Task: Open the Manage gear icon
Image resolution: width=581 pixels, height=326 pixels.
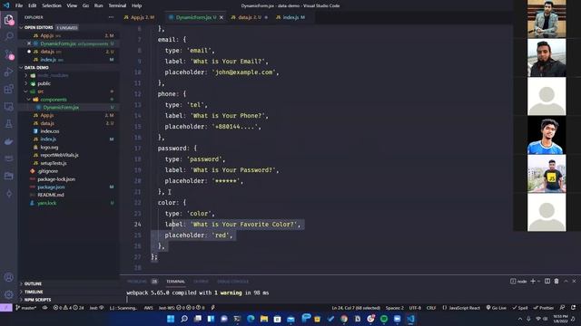Action: pos(8,294)
